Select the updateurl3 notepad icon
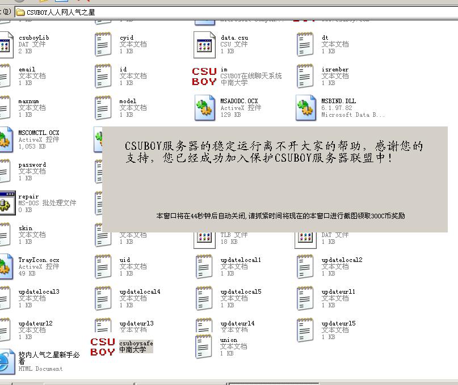The height and width of the screenshot is (385, 458). 103,325
